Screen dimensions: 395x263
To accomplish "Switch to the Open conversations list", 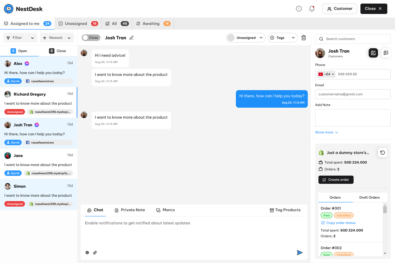I will click(x=19, y=51).
